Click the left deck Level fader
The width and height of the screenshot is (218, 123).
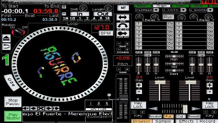[x=160, y=82]
